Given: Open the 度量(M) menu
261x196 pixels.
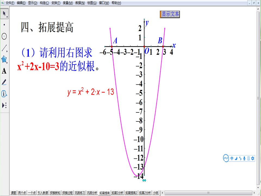Looking at the screenshot, I should (68, 3).
